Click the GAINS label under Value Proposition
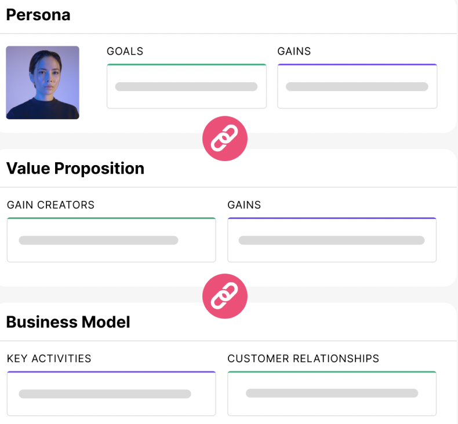 pyautogui.click(x=244, y=205)
